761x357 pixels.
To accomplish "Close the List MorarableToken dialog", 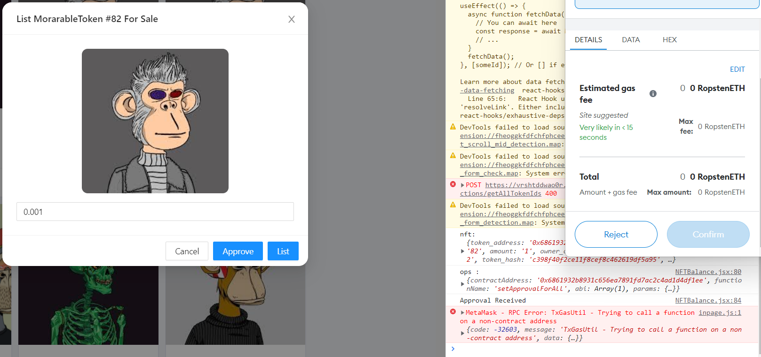I will (292, 19).
